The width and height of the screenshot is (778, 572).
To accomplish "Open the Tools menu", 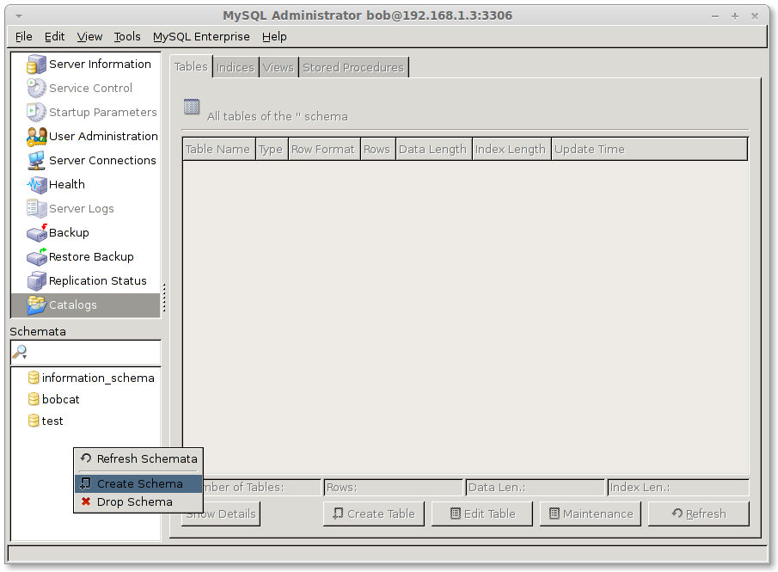I will 127,37.
